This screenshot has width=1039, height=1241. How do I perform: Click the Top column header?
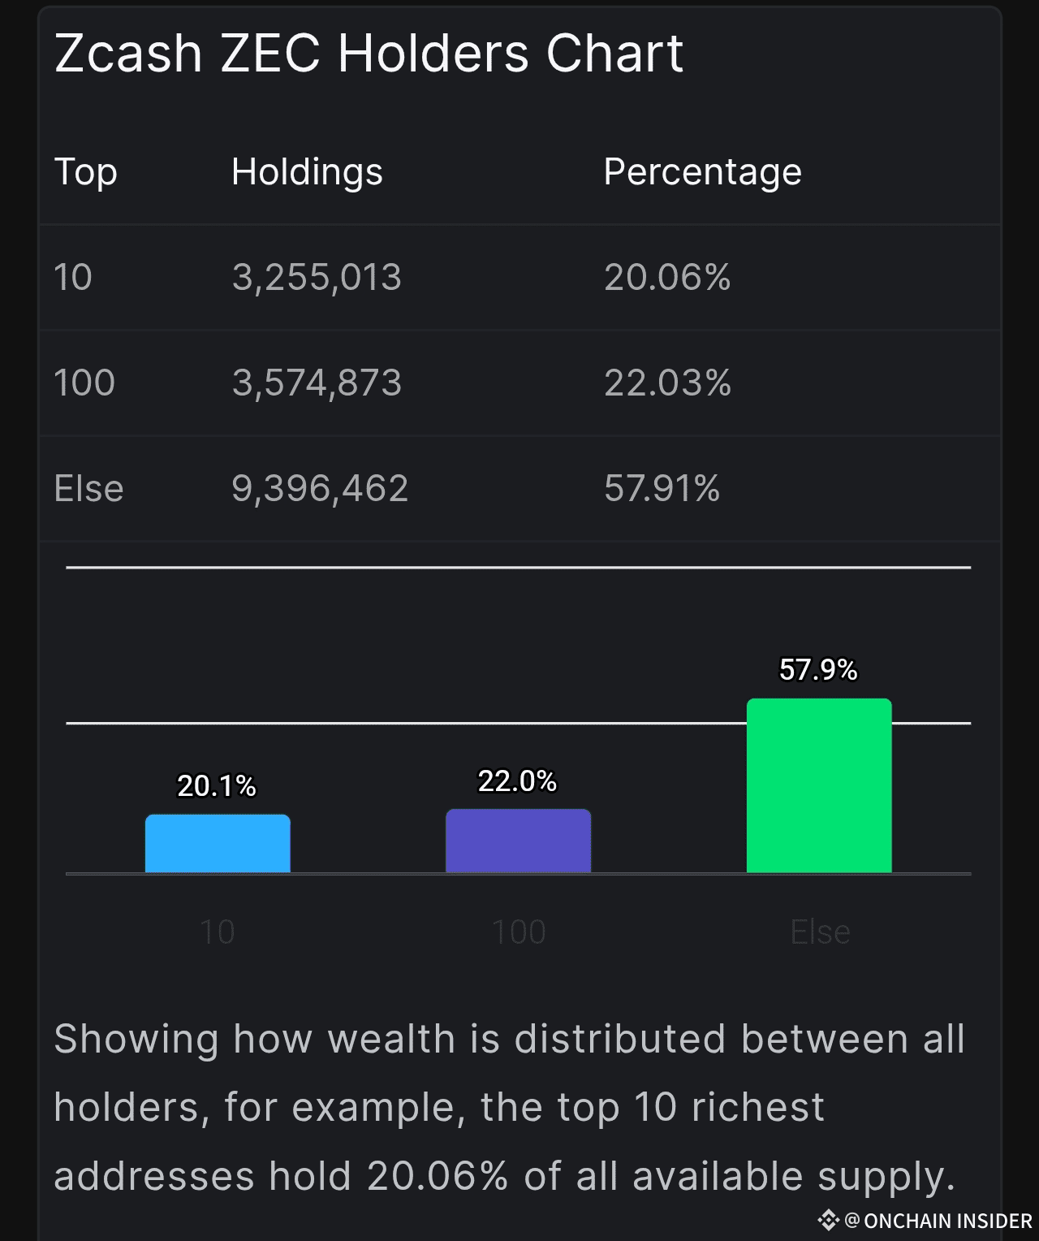[x=85, y=171]
